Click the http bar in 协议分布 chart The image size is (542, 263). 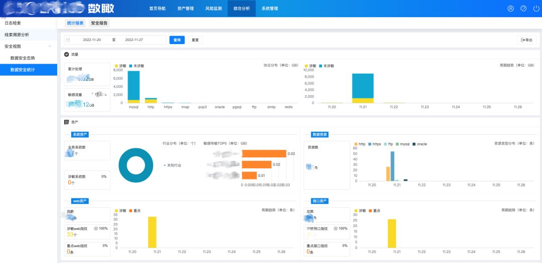(151, 100)
